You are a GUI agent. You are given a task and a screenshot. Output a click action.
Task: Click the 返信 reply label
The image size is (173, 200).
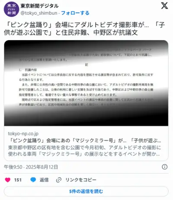click(44, 180)
